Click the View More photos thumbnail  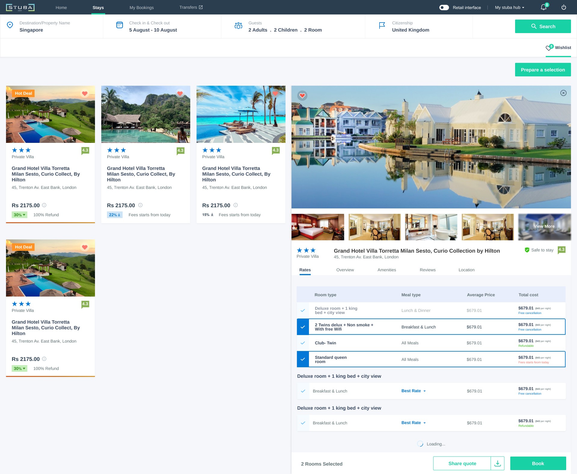point(544,227)
